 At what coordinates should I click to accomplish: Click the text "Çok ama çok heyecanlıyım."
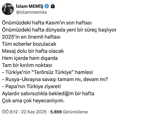33,101
